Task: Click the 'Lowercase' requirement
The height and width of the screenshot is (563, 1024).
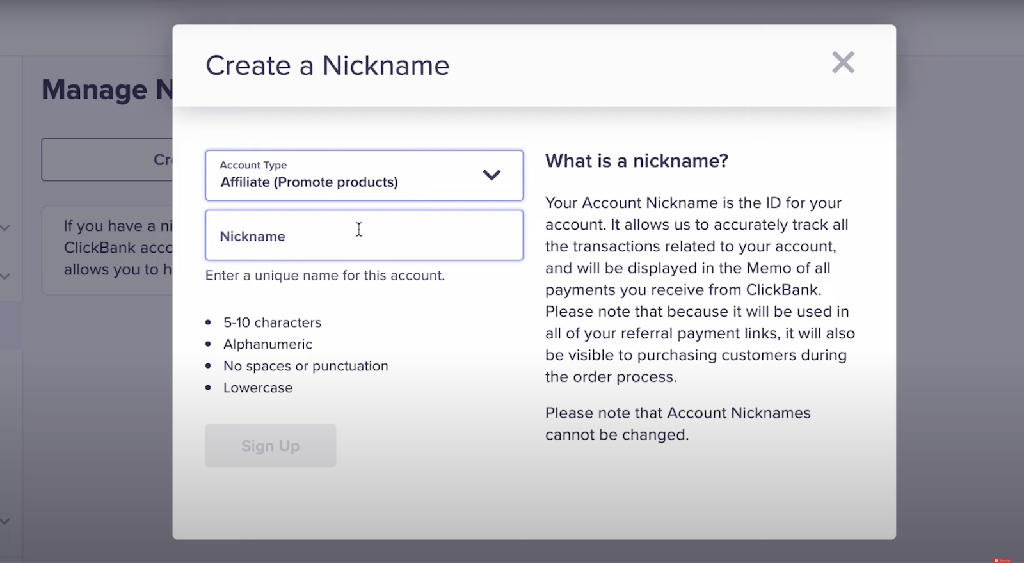Action: coord(257,388)
